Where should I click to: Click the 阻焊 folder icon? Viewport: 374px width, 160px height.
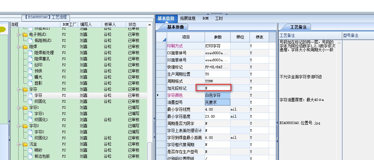(25, 47)
